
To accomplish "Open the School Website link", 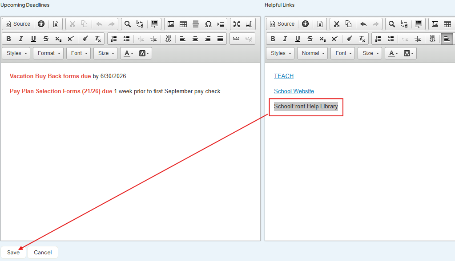I will click(294, 91).
